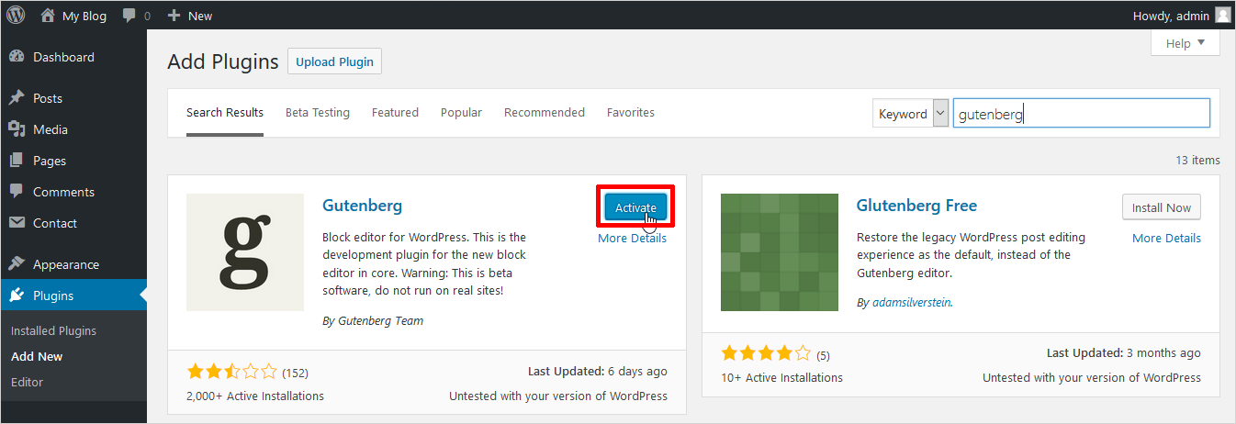Open the My Blog home icon
The height and width of the screenshot is (424, 1236).
point(48,16)
